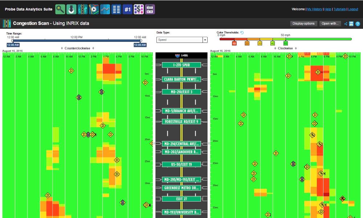
Task: Click the Logout link
Action: [x=353, y=9]
